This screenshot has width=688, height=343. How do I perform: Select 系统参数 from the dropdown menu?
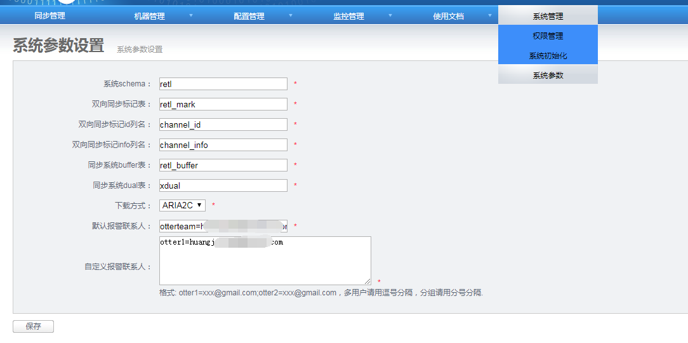point(548,75)
